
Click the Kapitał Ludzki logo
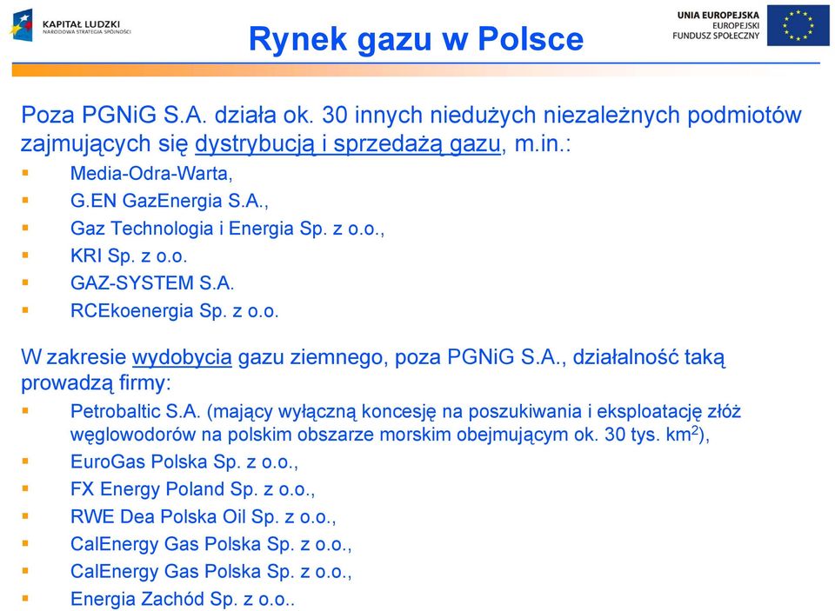tap(70, 24)
